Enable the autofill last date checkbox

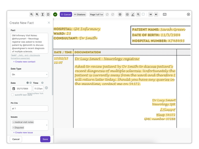[13, 95]
